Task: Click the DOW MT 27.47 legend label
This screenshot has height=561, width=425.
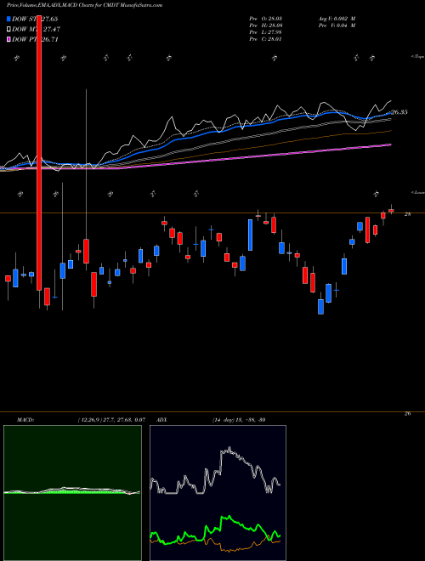Action: [36, 30]
